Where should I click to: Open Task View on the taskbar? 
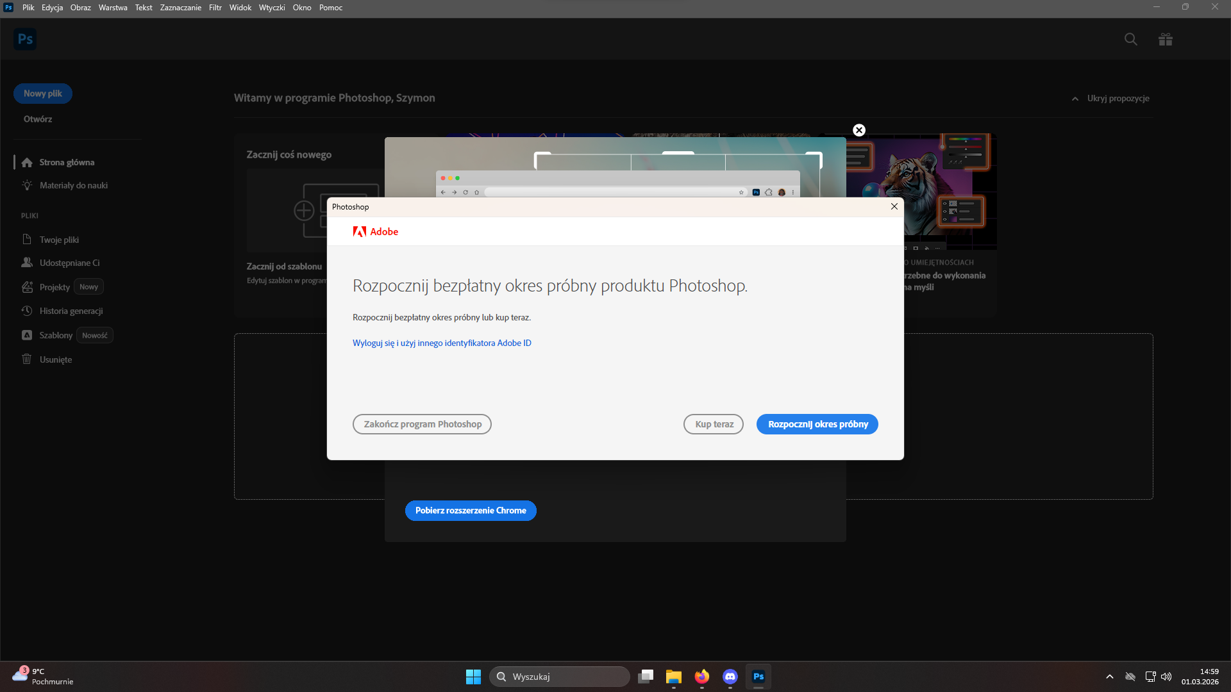pyautogui.click(x=646, y=677)
